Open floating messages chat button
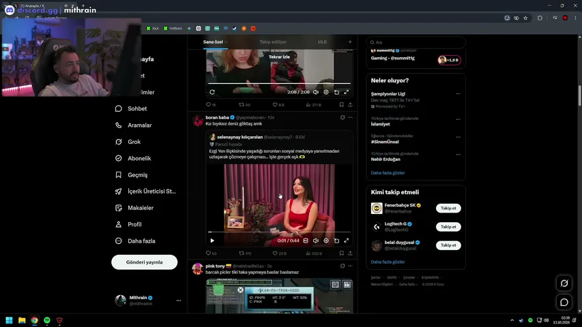The height and width of the screenshot is (327, 582). point(564,302)
